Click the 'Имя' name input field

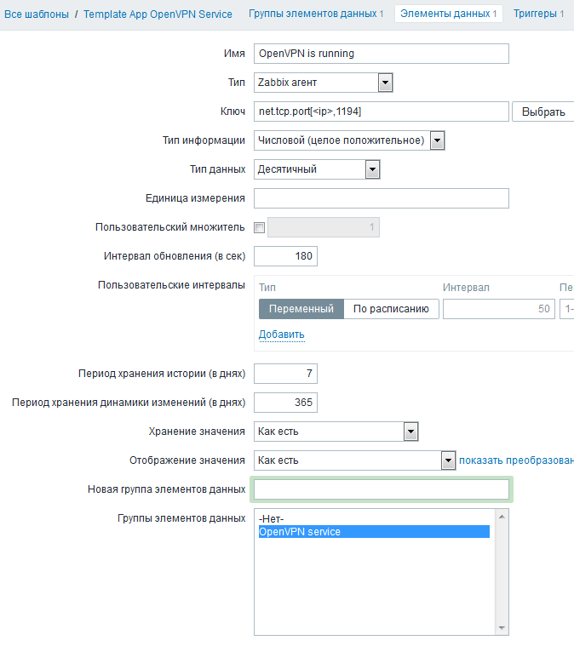(381, 54)
